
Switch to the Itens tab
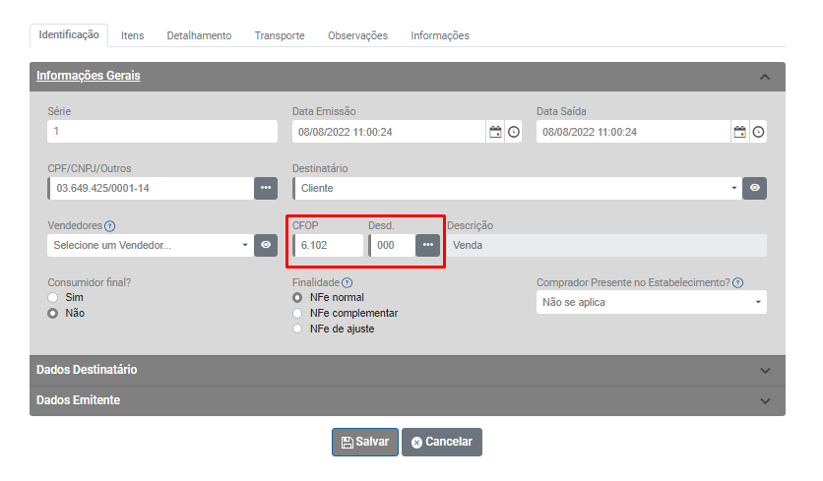[x=132, y=35]
